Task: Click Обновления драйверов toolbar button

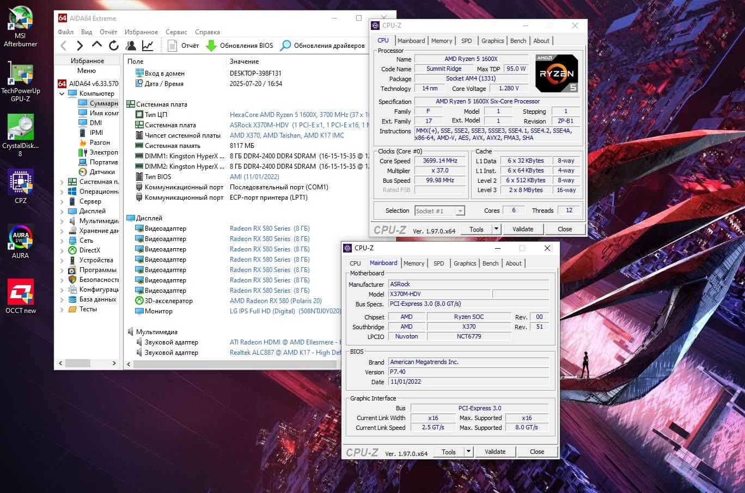Action: click(322, 46)
